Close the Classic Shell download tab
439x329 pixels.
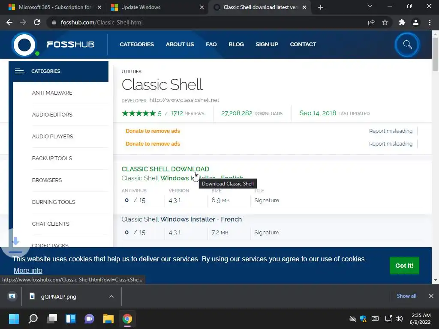coord(304,7)
